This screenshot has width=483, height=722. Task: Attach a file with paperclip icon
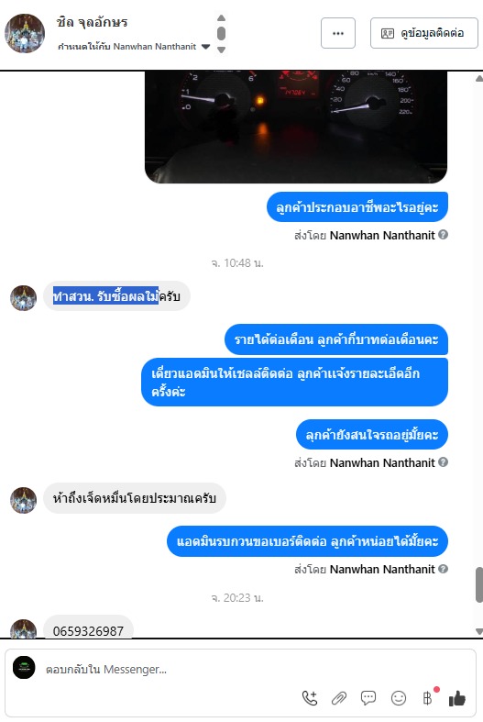[x=338, y=698]
